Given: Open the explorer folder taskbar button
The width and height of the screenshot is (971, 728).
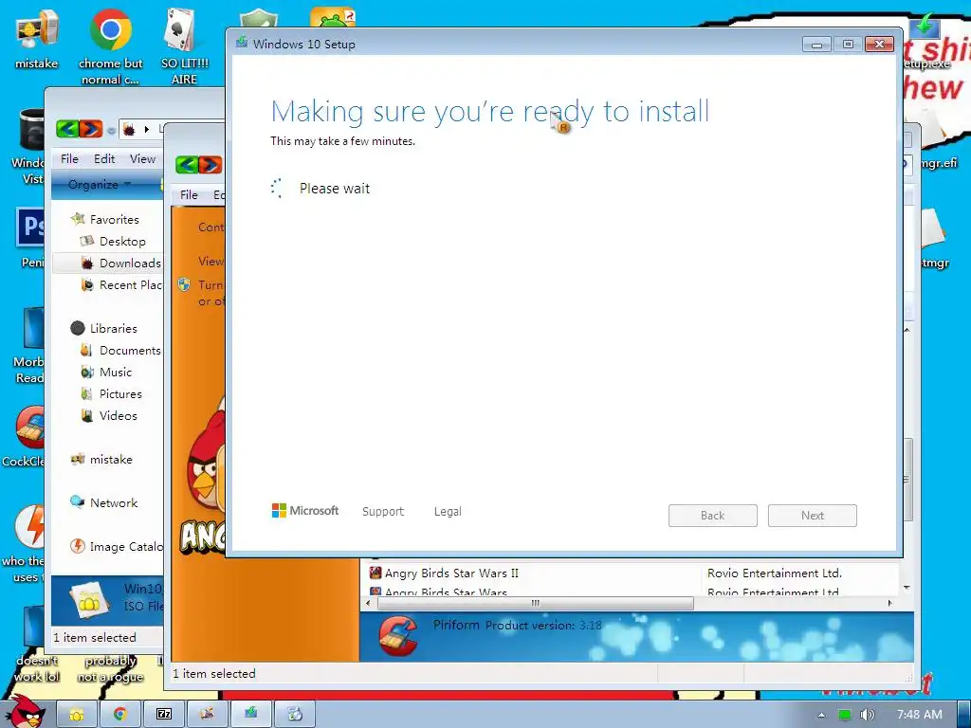Looking at the screenshot, I should 77,715.
